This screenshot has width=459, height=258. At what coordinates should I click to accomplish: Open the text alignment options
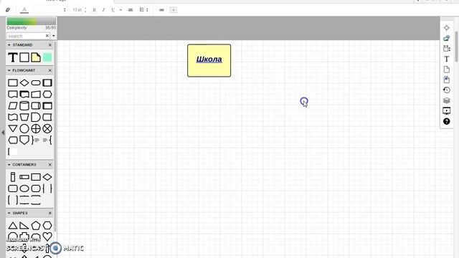tap(131, 10)
